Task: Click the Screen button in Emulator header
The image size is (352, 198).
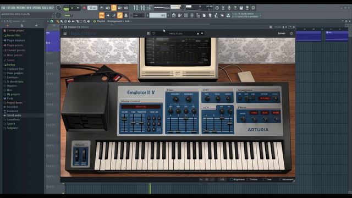Action: [282, 34]
